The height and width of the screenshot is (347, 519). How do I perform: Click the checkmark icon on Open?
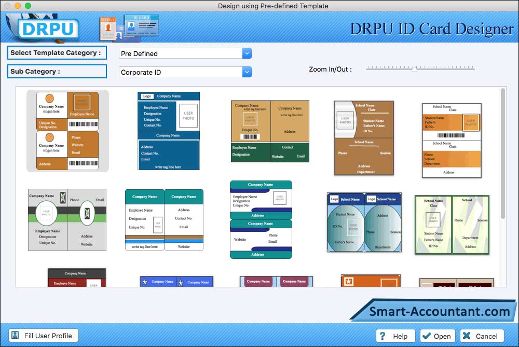[x=427, y=336]
